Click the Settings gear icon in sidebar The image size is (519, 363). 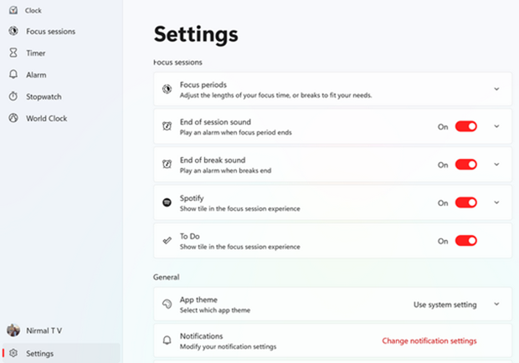coord(13,353)
